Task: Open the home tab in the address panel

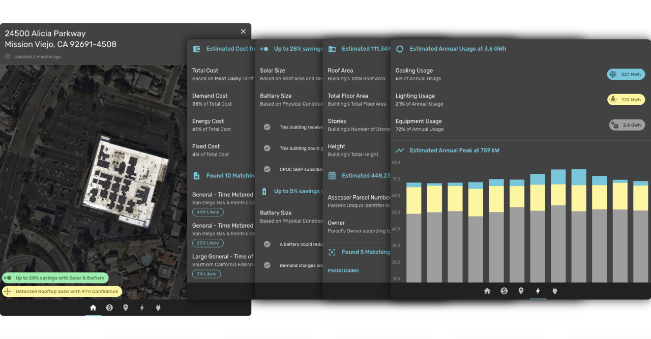Action: point(93,307)
